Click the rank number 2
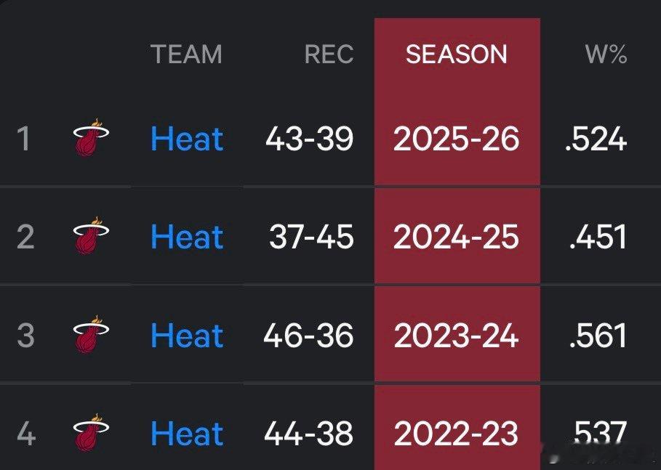This screenshot has width=661, height=470. (25, 237)
